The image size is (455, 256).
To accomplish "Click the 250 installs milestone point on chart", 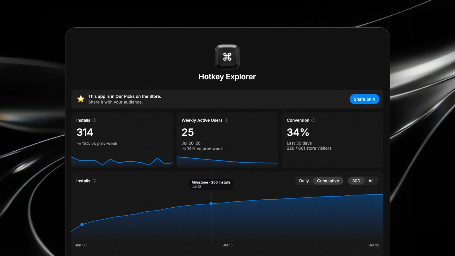I will coord(211,204).
